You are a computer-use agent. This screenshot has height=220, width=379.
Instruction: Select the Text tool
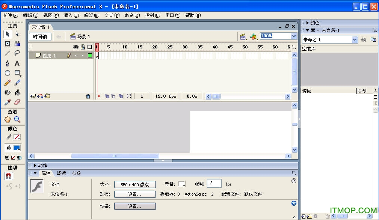pyautogui.click(x=17, y=63)
